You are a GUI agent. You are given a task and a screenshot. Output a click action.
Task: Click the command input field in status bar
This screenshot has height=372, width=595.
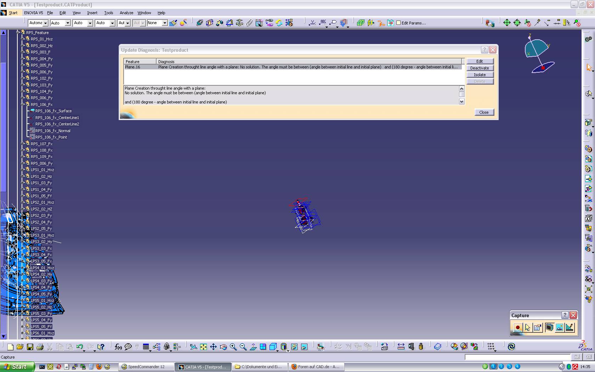tap(517, 357)
